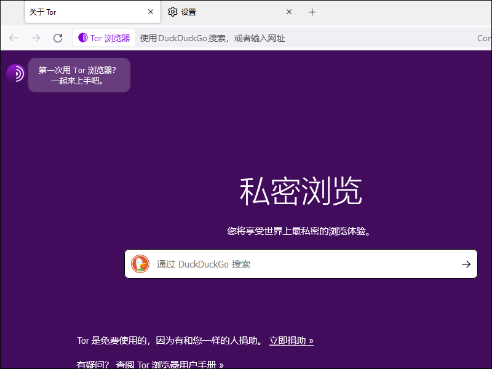Click the 第一次用 Tor 浏览器 onboarding bubble

[x=79, y=75]
